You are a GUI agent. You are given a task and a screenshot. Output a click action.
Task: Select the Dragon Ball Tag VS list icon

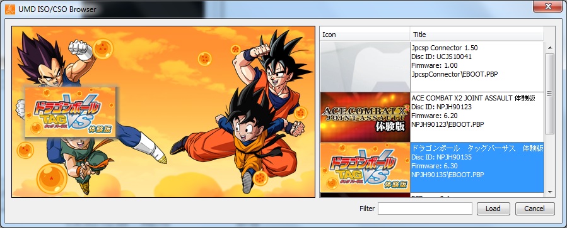pyautogui.click(x=365, y=168)
